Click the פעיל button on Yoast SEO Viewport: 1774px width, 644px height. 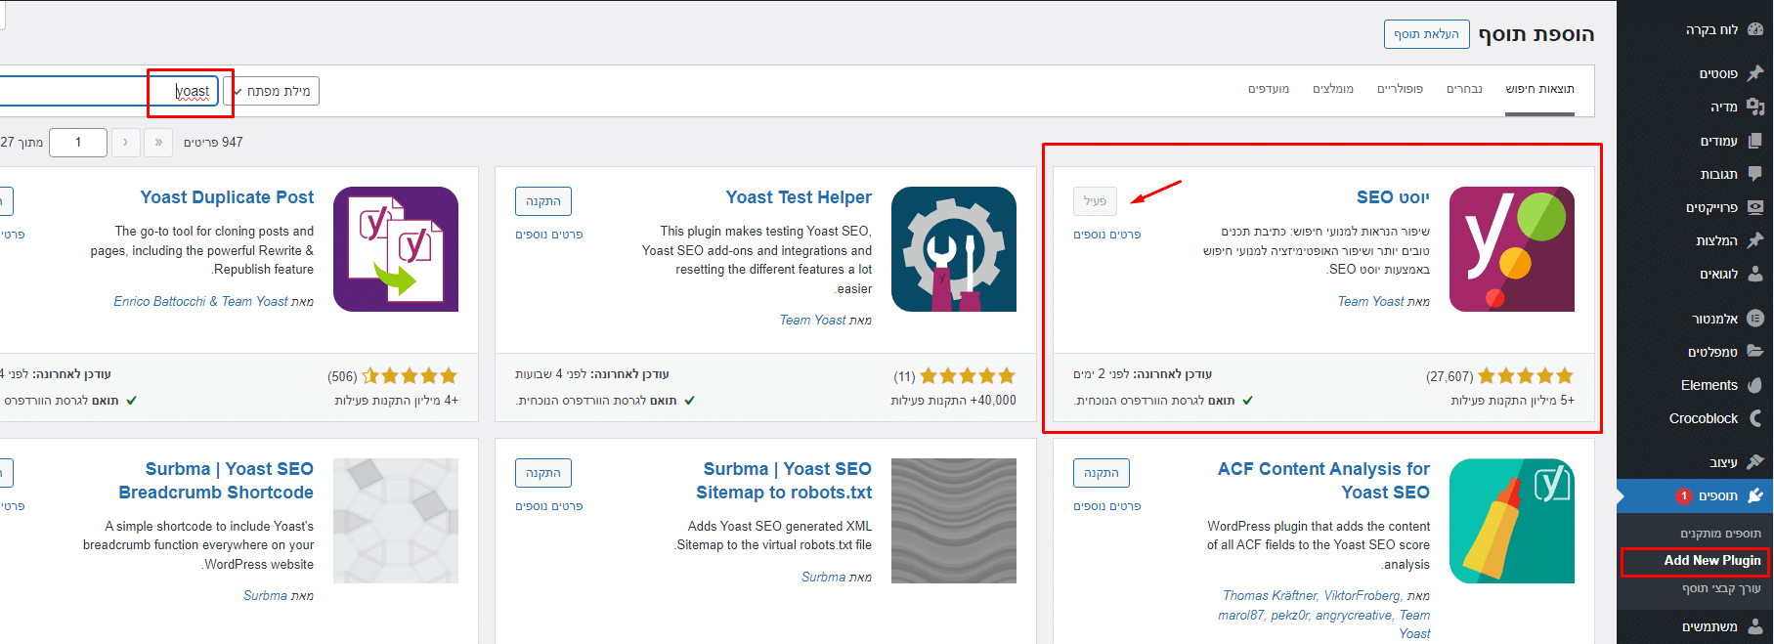[x=1095, y=201]
